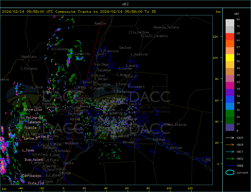
Task: Select the light gray 70-80 dBZ swatch
Action: tap(230, 23)
